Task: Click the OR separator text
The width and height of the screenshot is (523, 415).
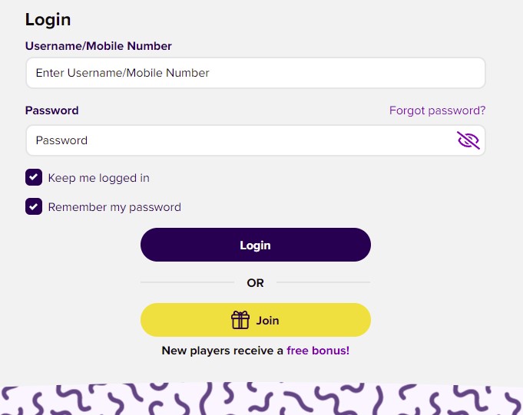Action: (x=255, y=283)
